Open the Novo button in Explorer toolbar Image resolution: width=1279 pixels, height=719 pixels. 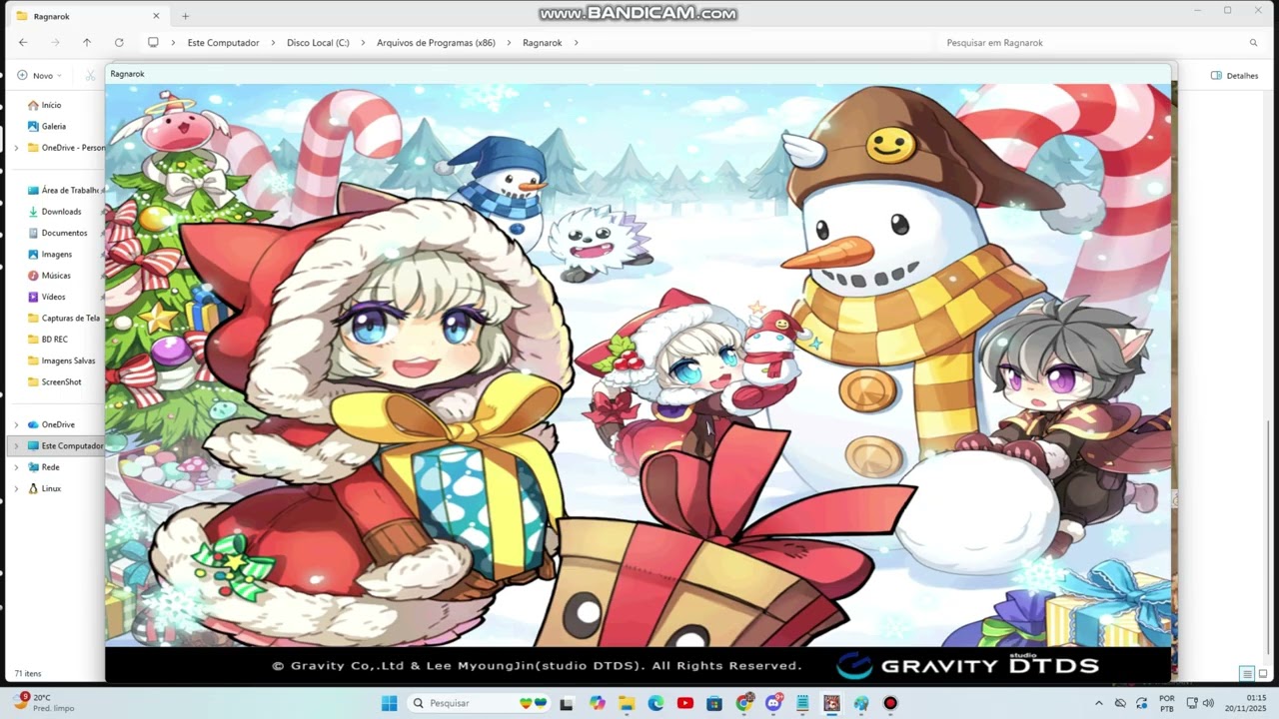click(39, 75)
